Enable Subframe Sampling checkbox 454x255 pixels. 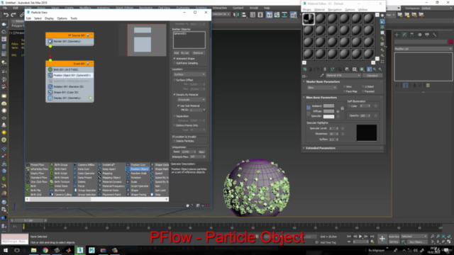[175, 63]
